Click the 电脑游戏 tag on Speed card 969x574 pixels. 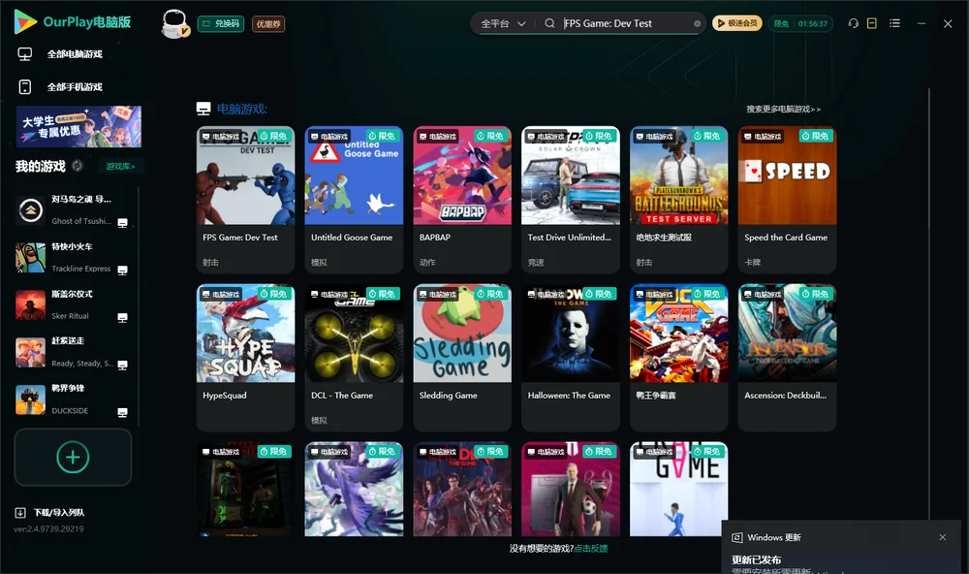[763, 136]
